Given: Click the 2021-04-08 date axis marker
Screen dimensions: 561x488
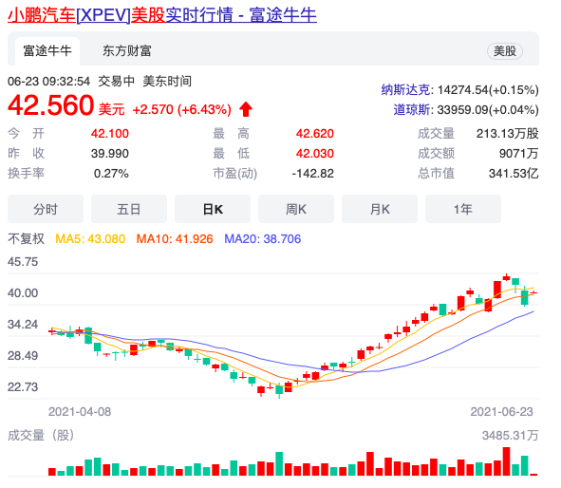Looking at the screenshot, I should pyautogui.click(x=80, y=412).
